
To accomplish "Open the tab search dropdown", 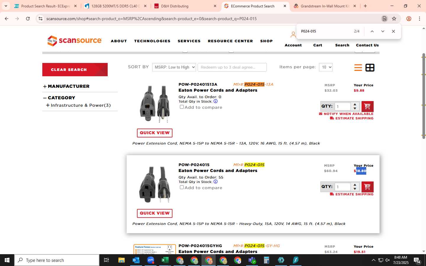I will (6, 6).
